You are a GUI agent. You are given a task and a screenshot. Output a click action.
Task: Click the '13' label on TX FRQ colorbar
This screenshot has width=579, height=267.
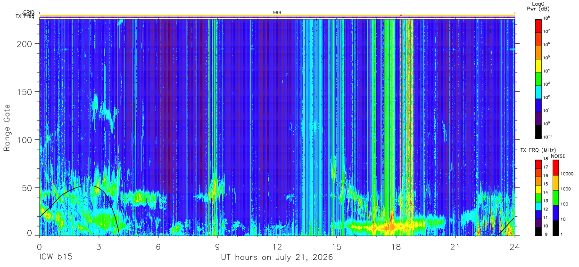[x=546, y=201]
